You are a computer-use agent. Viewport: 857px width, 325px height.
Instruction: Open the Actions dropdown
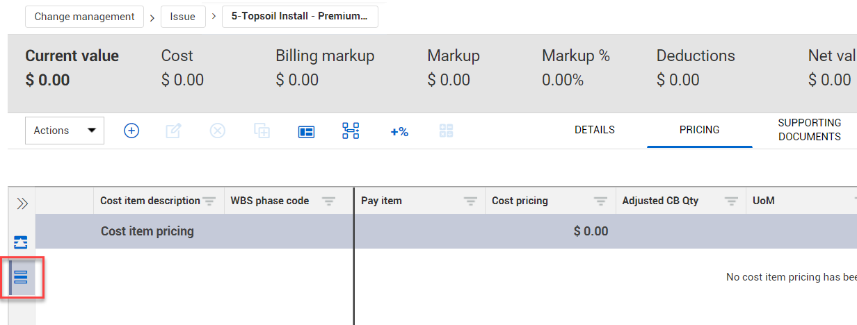(65, 131)
